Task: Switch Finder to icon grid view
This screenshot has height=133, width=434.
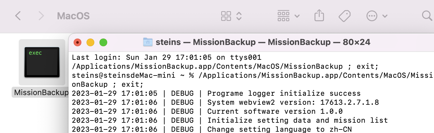Action: pyautogui.click(x=226, y=16)
